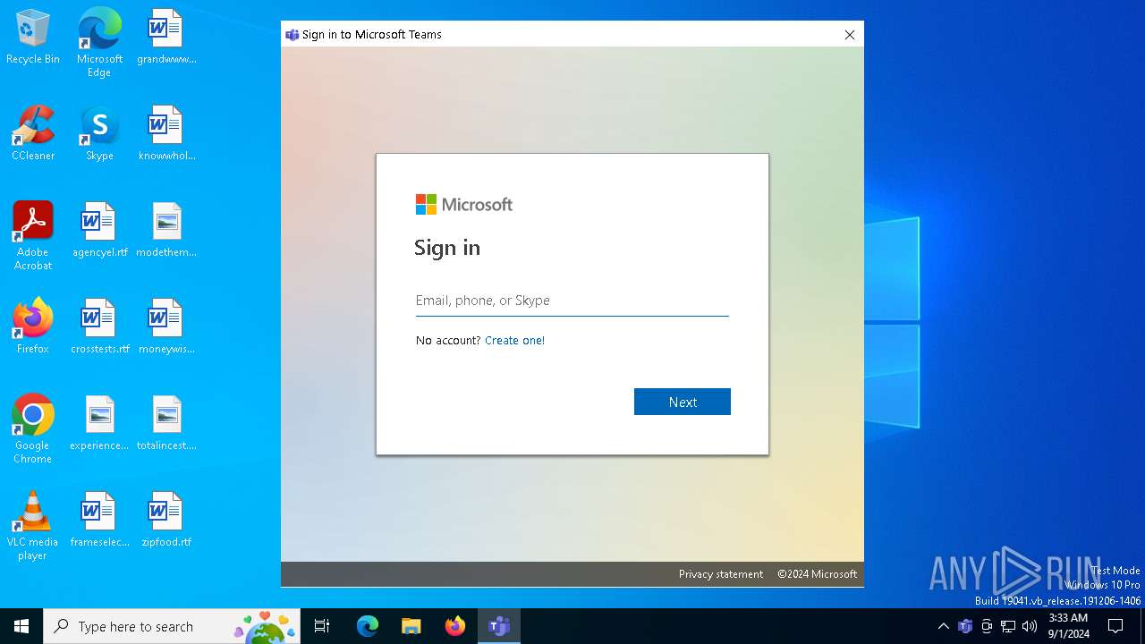Image resolution: width=1145 pixels, height=644 pixels.
Task: Click the Teams tray icon
Action: (x=965, y=626)
